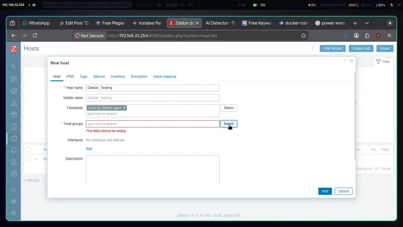Open Administration gear icon in sidebar
The height and width of the screenshot is (227, 403).
point(14,174)
